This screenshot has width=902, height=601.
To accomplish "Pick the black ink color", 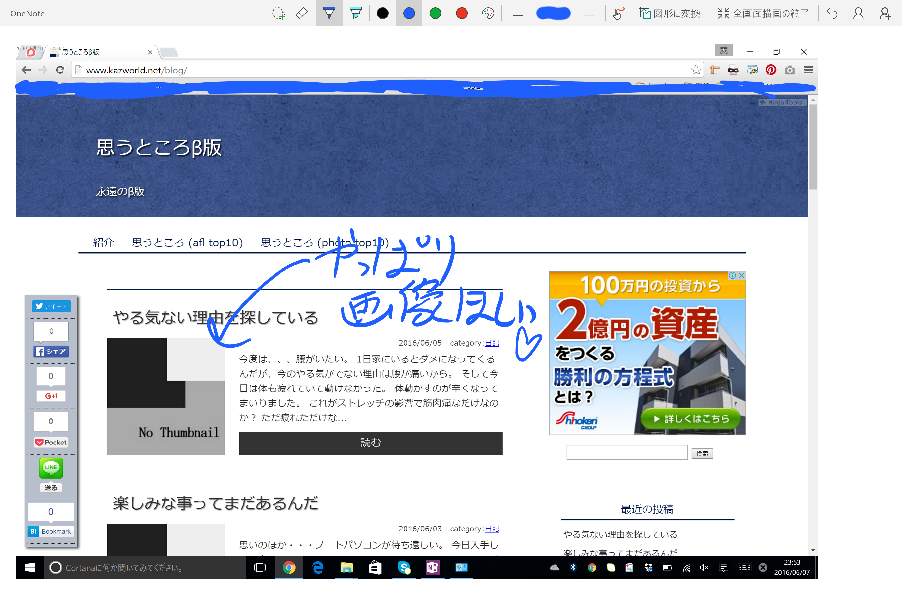I will click(x=382, y=14).
